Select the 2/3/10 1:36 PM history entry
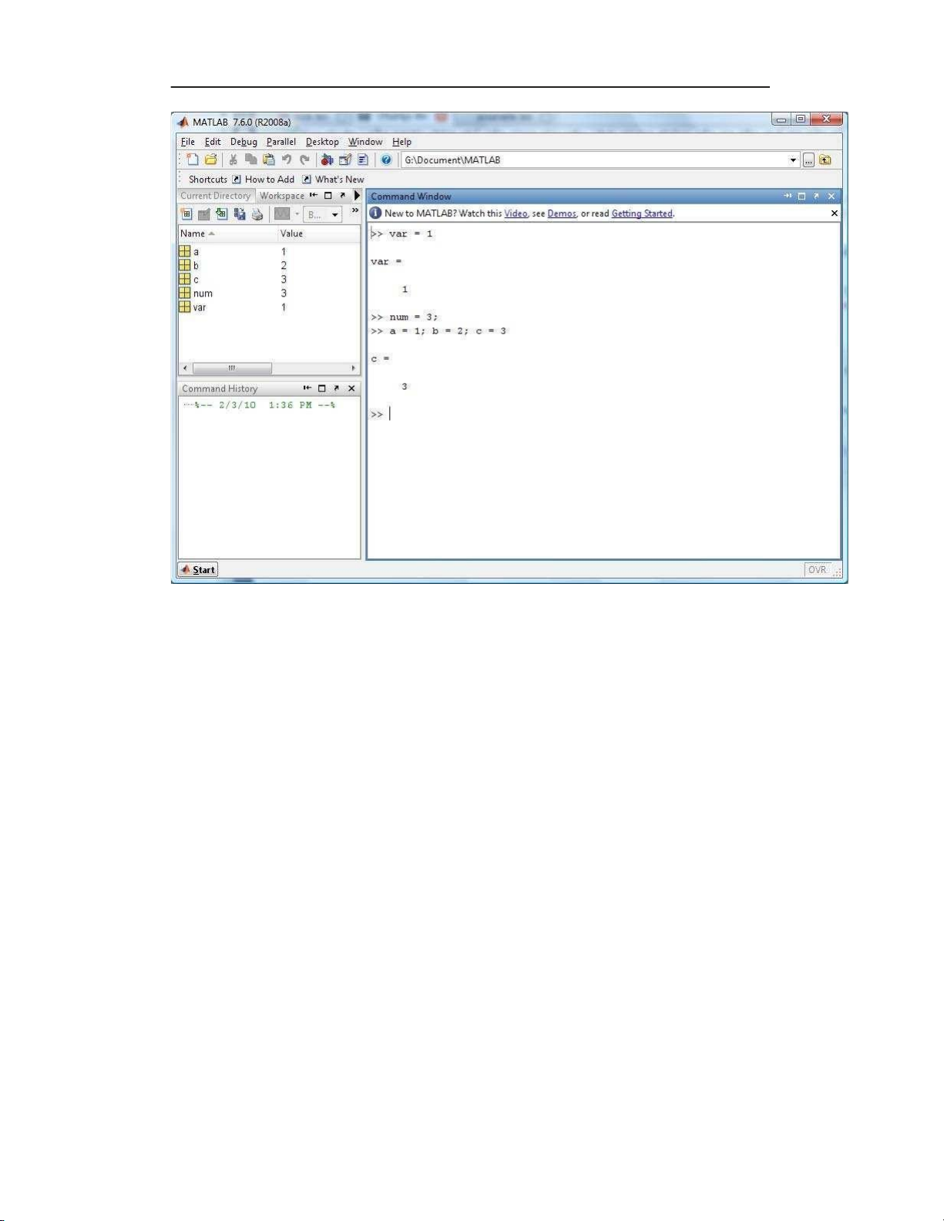The image size is (944, 1221). 265,405
